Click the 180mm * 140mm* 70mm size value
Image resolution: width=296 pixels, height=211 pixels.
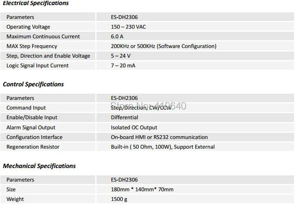(142, 189)
